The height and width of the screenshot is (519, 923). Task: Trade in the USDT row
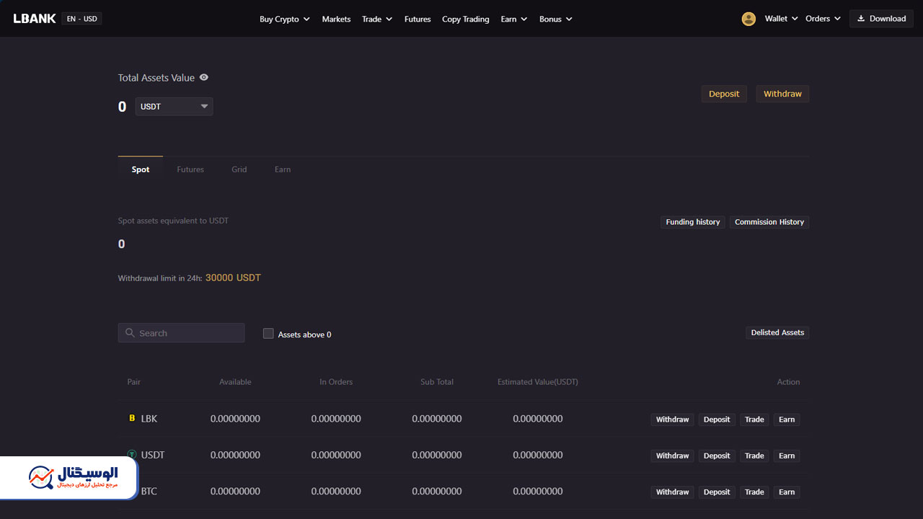[x=754, y=456]
